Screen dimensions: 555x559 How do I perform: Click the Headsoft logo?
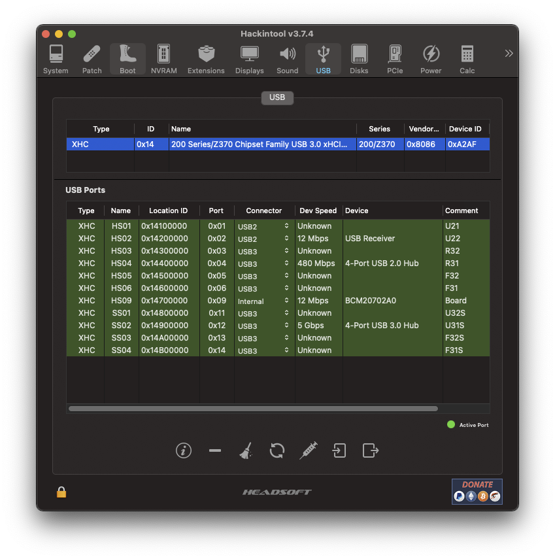coord(277,492)
